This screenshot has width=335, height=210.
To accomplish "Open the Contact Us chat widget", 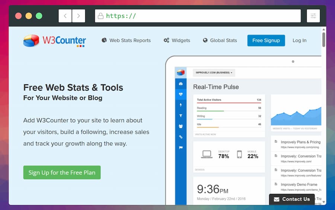I will click(292, 199).
